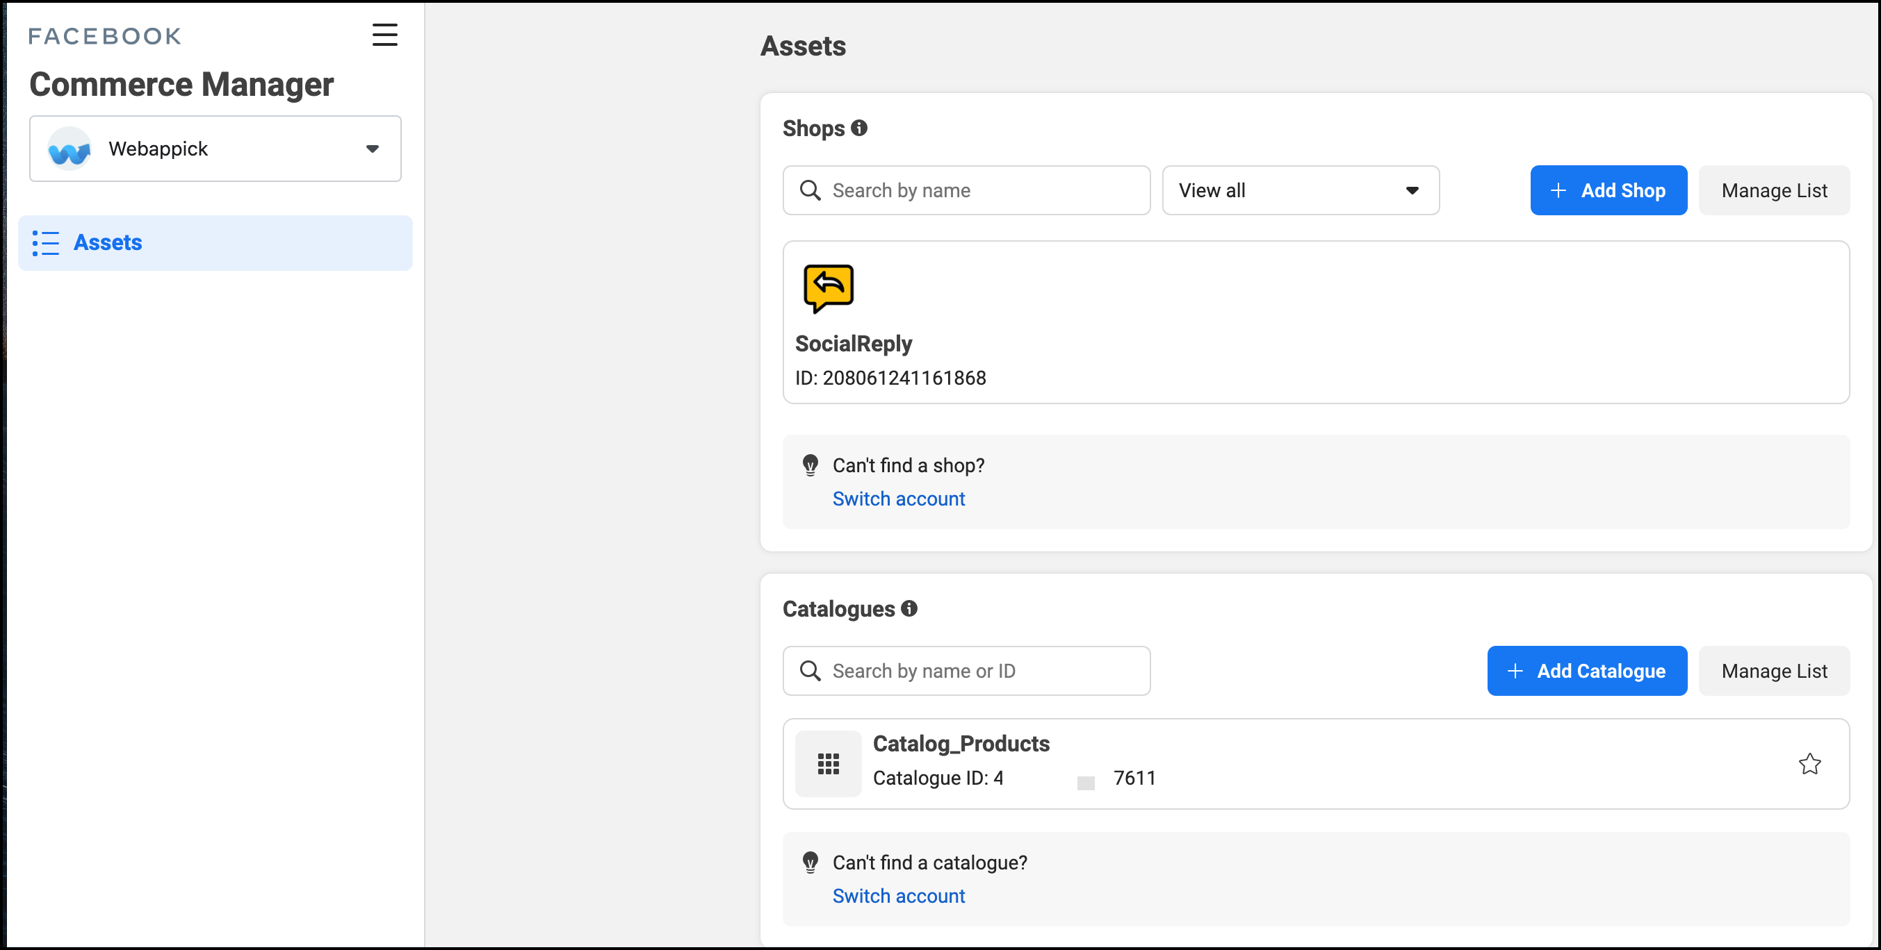Focus the Search by name field
Viewport: 1881px width, 950px height.
[966, 190]
